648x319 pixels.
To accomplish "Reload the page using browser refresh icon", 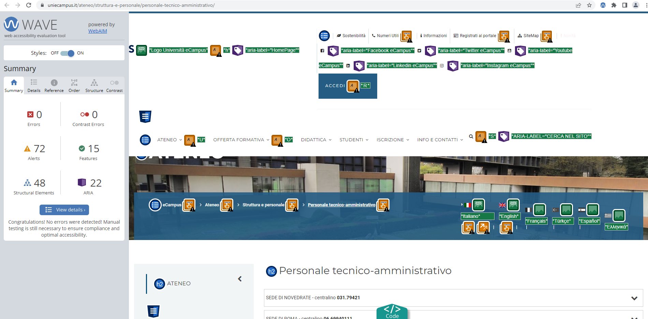I will pos(29,5).
